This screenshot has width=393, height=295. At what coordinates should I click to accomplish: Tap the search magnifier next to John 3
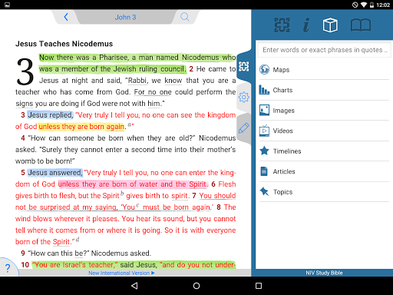tap(185, 17)
